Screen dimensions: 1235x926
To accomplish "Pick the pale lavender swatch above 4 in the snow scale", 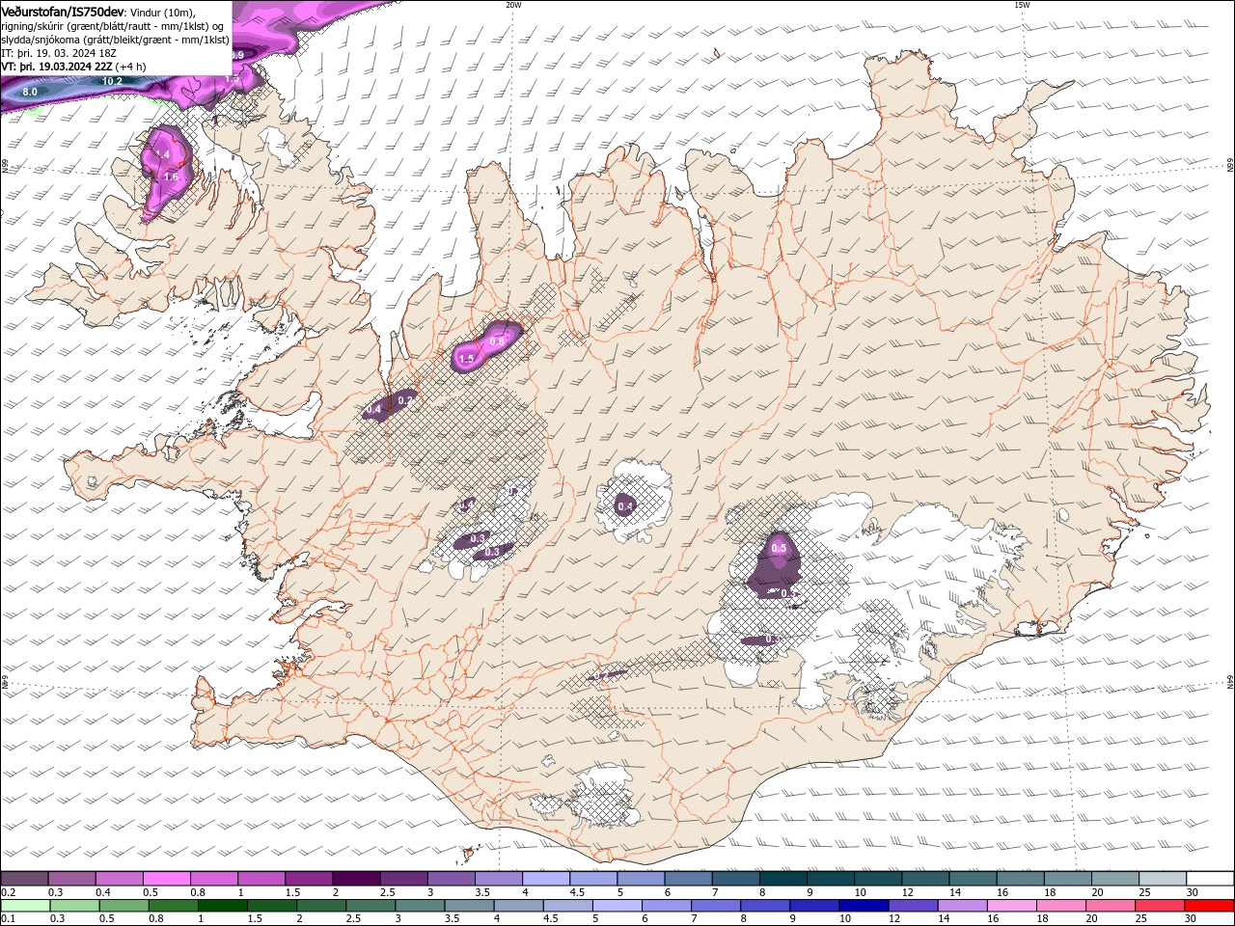I will point(544,878).
